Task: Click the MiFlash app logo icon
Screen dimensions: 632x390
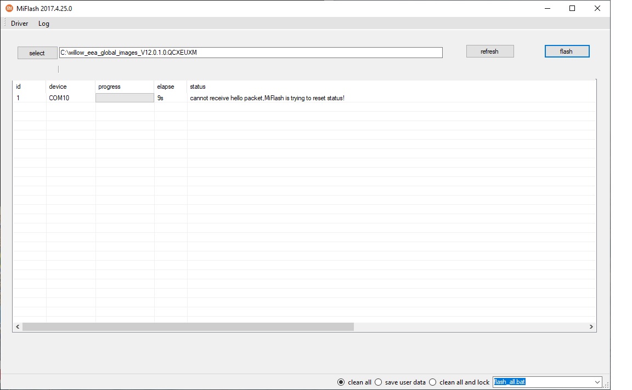Action: (9, 8)
